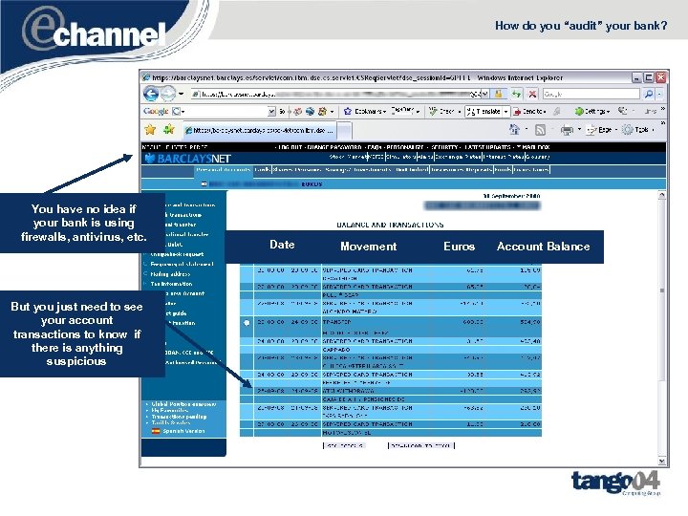
Task: Open the Tools gear menu
Action: click(638, 130)
